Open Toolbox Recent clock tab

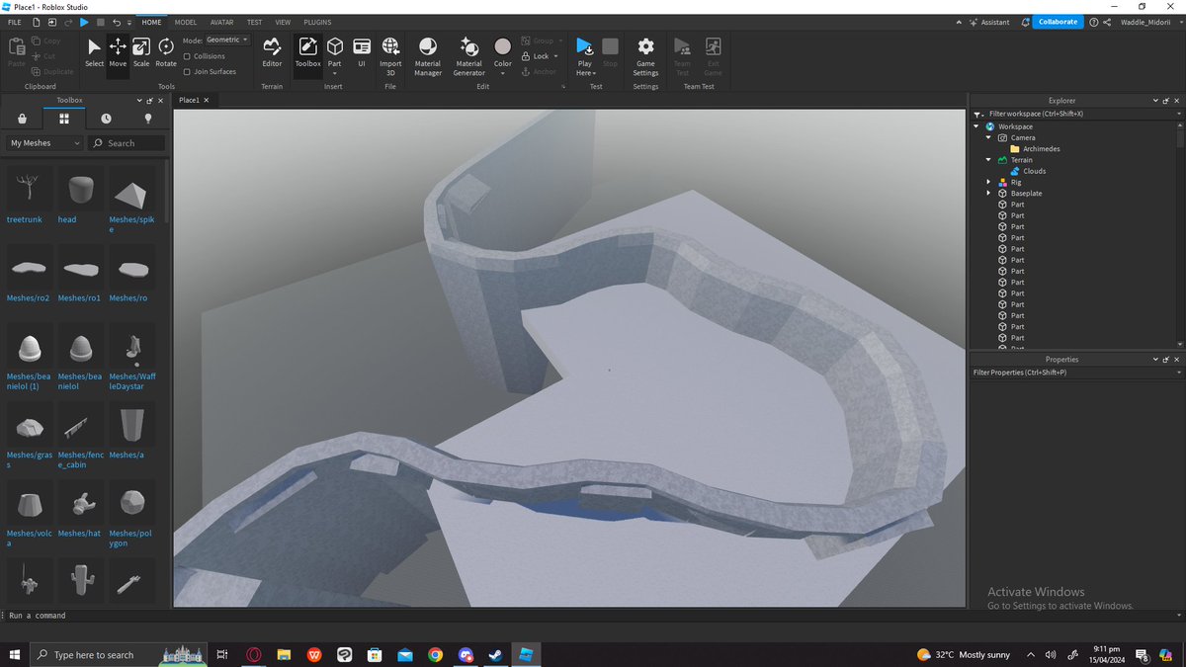(x=106, y=119)
